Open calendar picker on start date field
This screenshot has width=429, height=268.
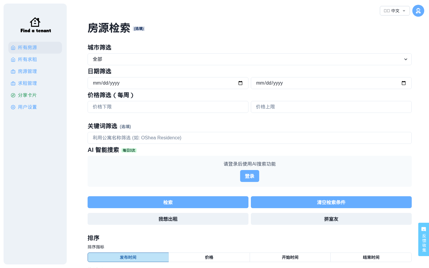point(240,83)
